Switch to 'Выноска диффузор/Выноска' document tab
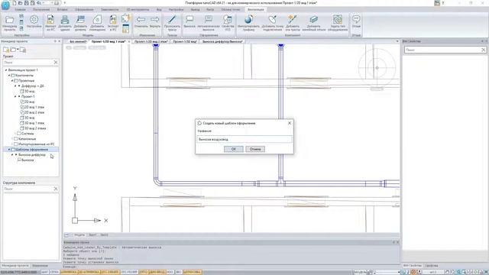This screenshot has width=489, height=275. tap(222, 41)
